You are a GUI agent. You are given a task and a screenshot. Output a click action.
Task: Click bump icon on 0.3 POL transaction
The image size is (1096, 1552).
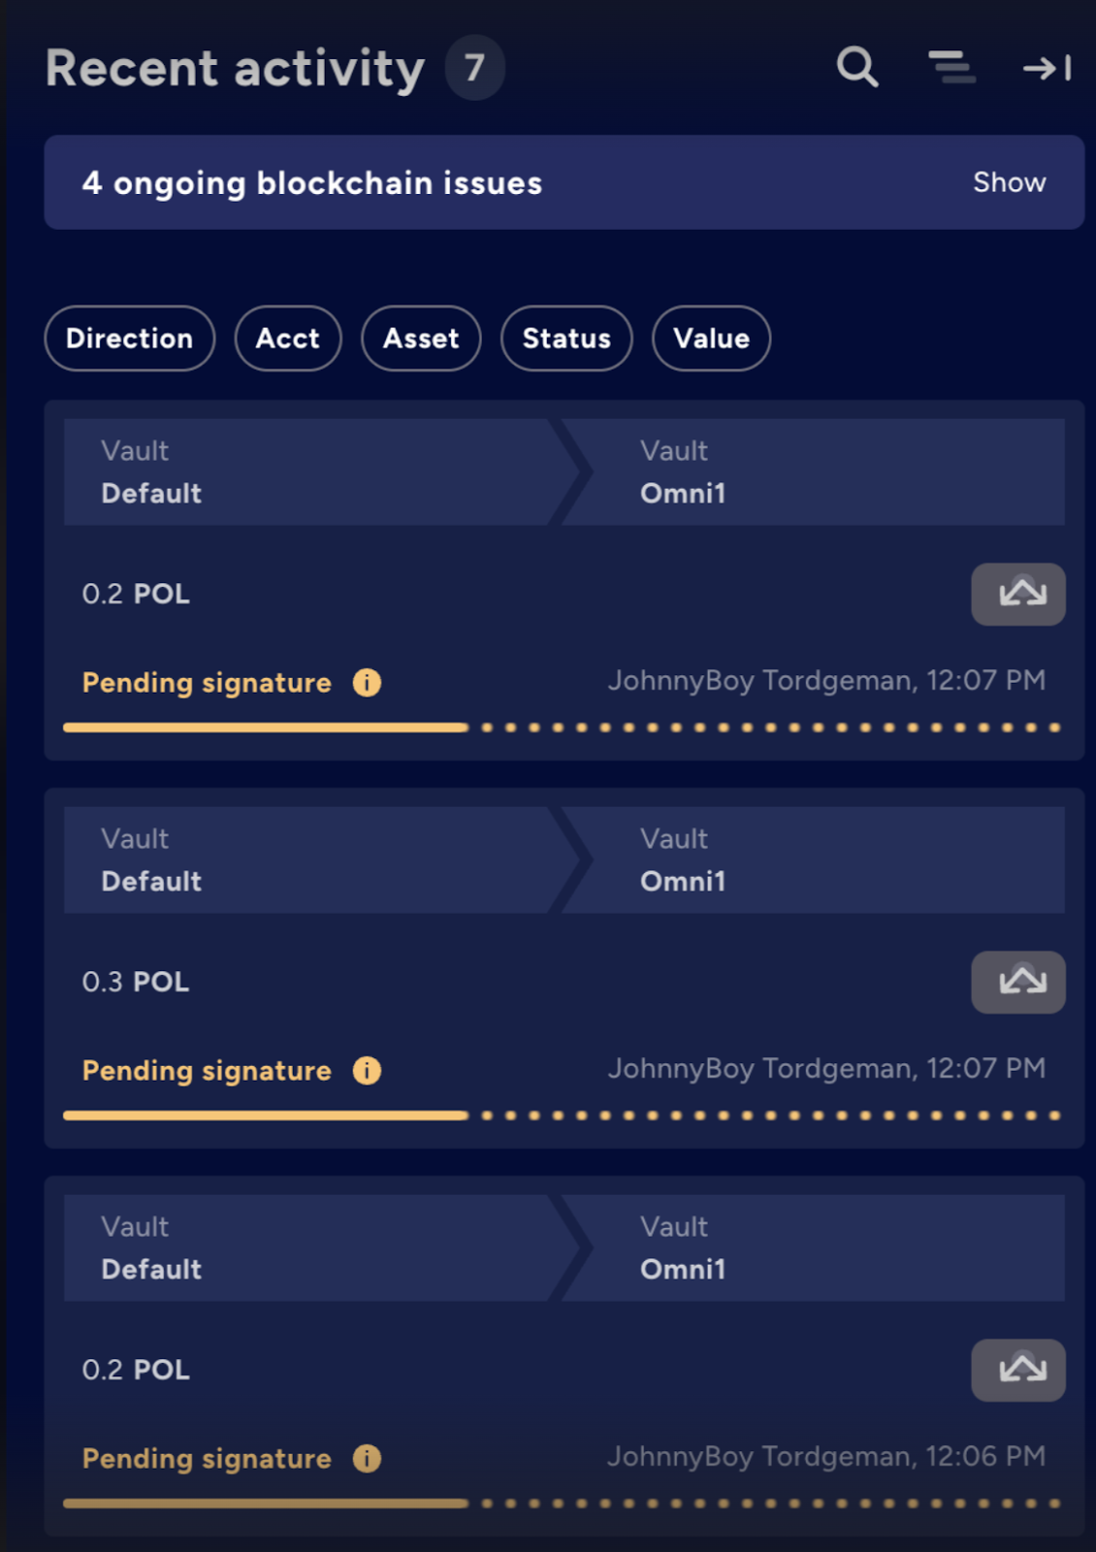pos(1018,982)
